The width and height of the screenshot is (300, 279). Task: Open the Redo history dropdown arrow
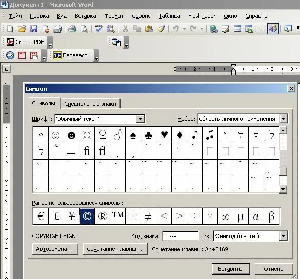202,29
